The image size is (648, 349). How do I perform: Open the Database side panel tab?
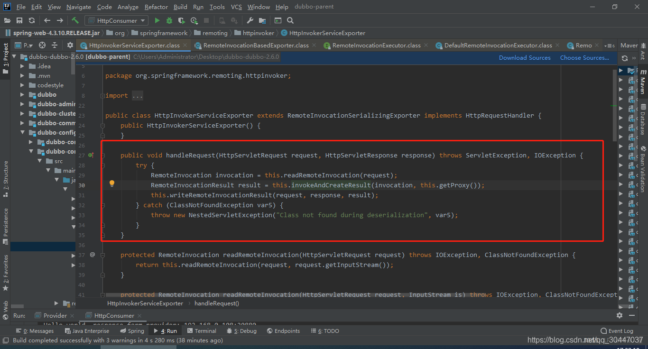click(643, 119)
